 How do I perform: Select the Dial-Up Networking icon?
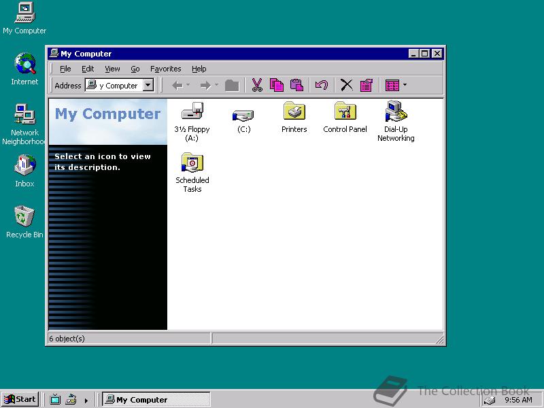[x=395, y=112]
